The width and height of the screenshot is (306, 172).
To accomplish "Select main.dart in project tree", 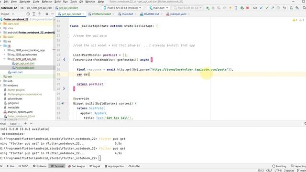I will 17,72.
